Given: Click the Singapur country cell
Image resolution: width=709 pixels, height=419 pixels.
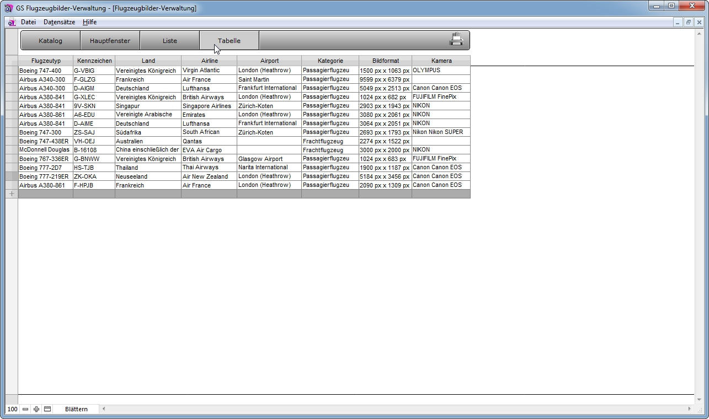Looking at the screenshot, I should pyautogui.click(x=148, y=106).
